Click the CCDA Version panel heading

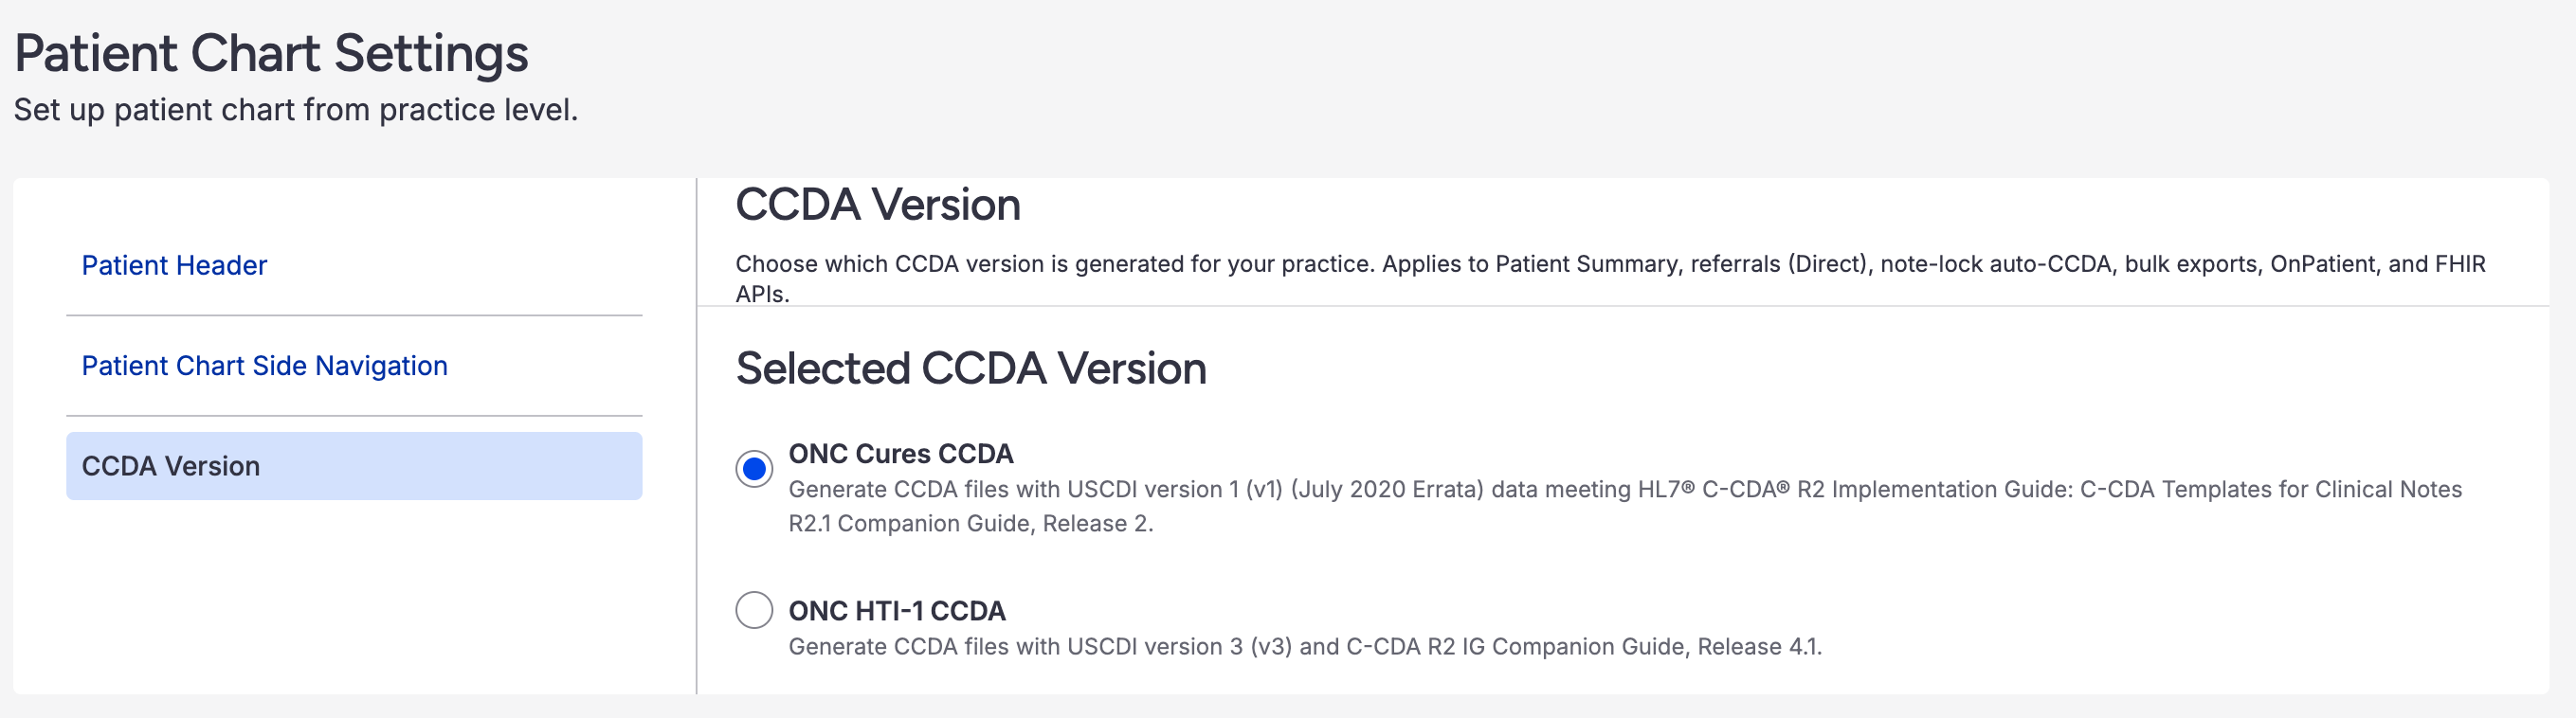[877, 205]
